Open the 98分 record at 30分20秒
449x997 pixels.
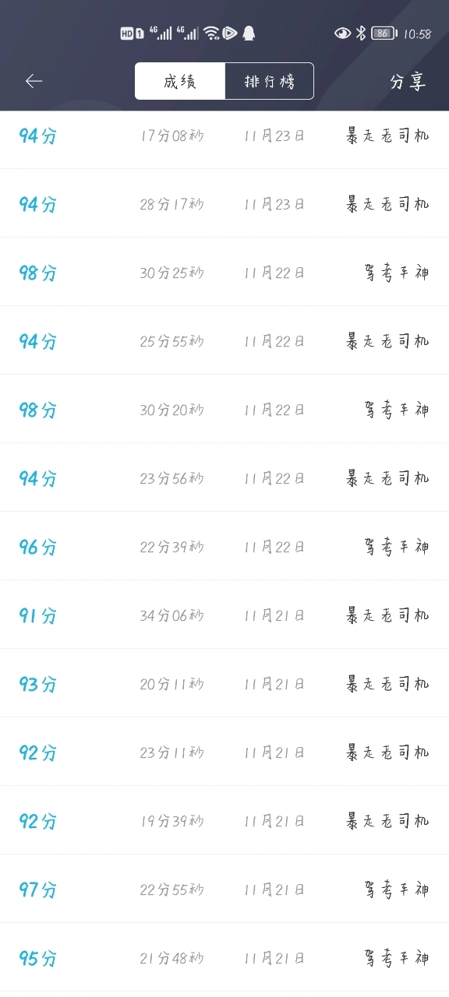(x=224, y=409)
